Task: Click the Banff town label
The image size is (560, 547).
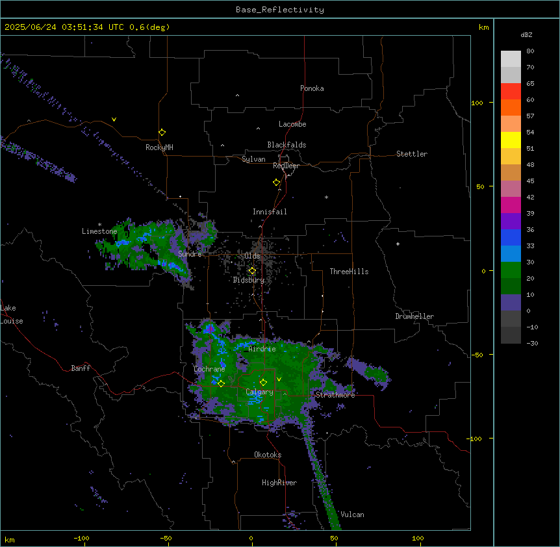Action: (x=81, y=368)
